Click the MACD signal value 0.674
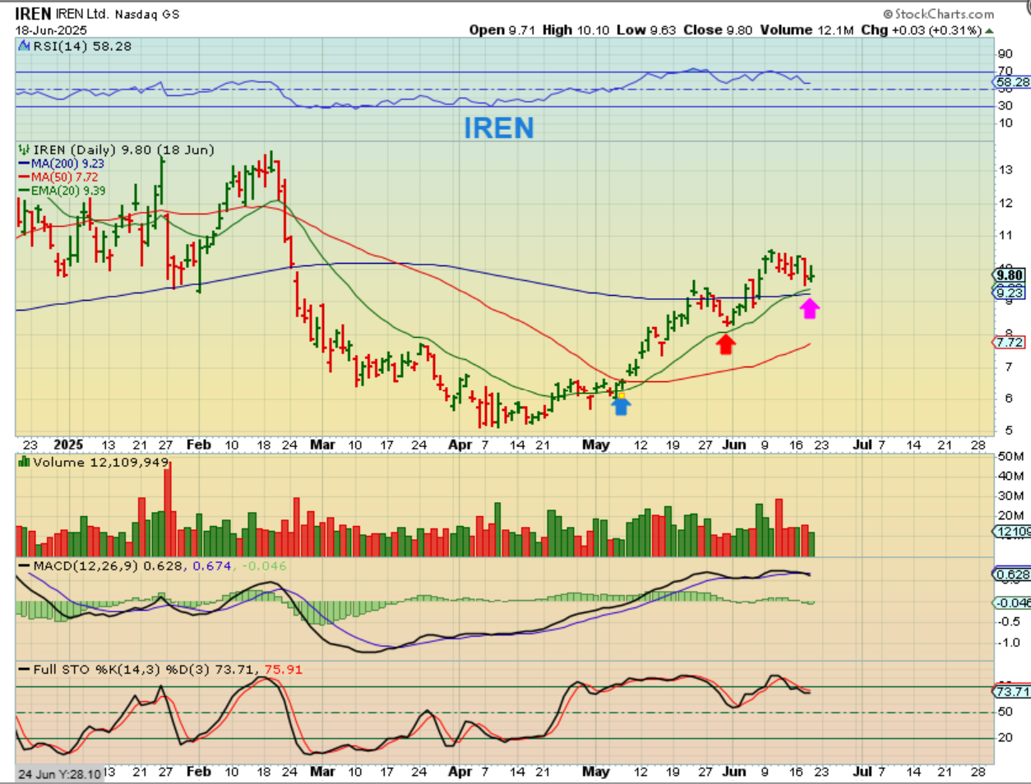The width and height of the screenshot is (1031, 784). (x=212, y=566)
